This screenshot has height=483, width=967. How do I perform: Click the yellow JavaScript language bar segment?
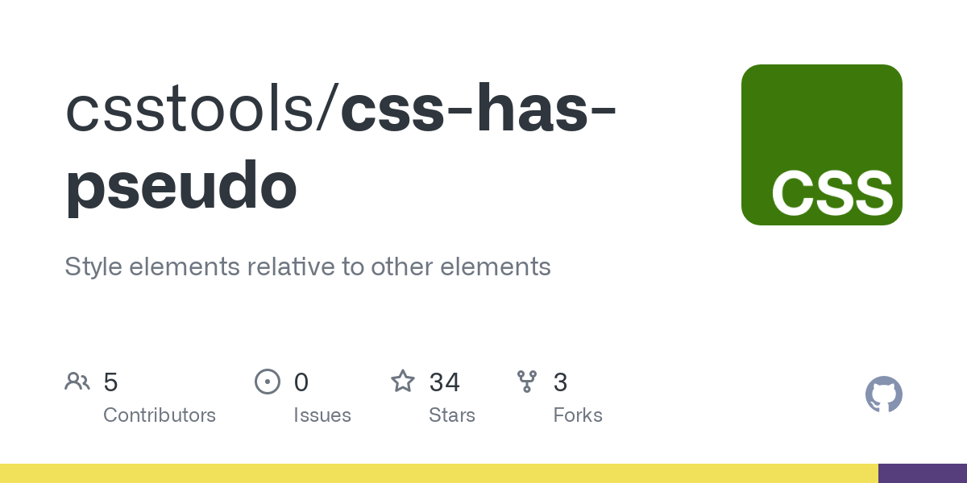pos(439,473)
